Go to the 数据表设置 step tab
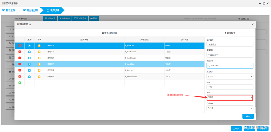 [31, 10]
